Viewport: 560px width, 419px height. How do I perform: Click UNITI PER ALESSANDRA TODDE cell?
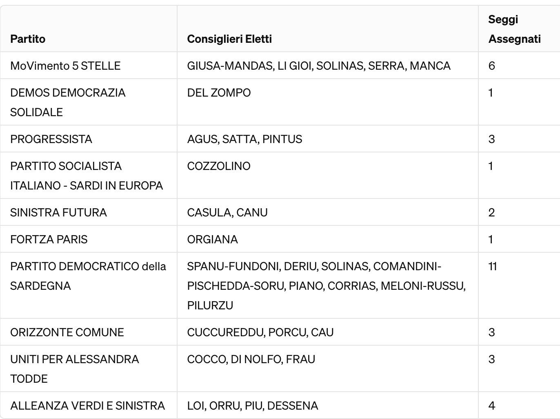pos(75,369)
